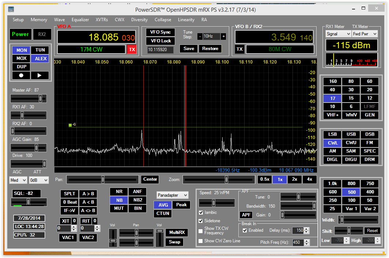389x258 pixels.
Task: Open the Panadapter display mode dropdown
Action: tap(173, 195)
